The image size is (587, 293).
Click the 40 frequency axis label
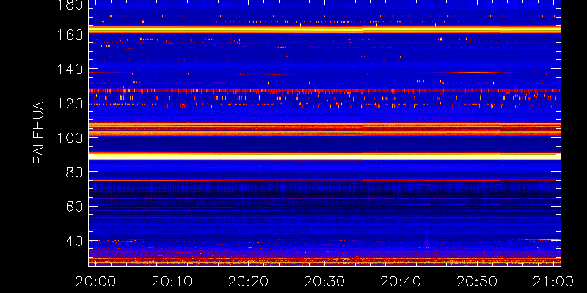pos(73,241)
